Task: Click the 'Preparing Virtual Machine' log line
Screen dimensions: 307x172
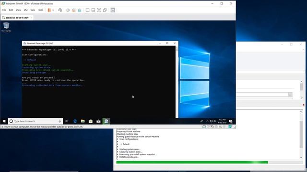Action: point(128,132)
